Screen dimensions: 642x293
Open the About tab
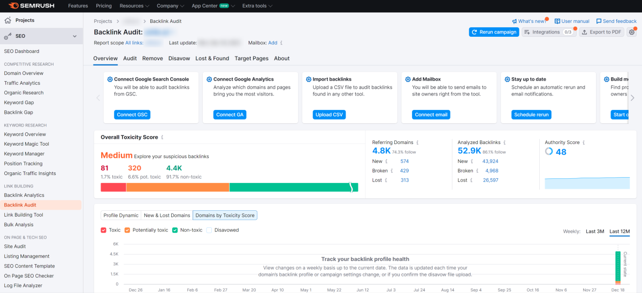pyautogui.click(x=282, y=59)
